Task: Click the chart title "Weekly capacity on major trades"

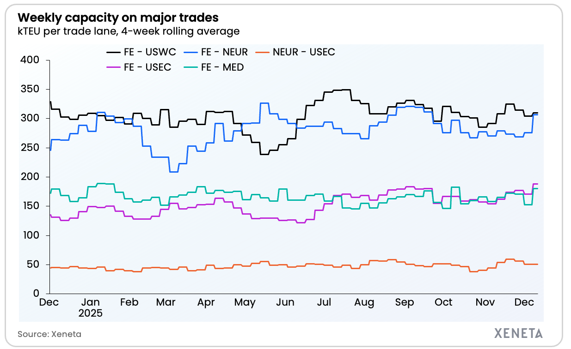Action: [x=118, y=18]
